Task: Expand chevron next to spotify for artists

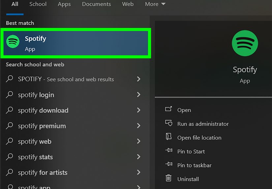Action: (138, 172)
